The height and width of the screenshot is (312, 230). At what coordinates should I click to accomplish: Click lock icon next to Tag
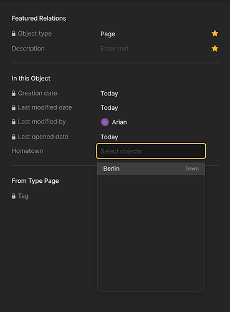tap(14, 196)
